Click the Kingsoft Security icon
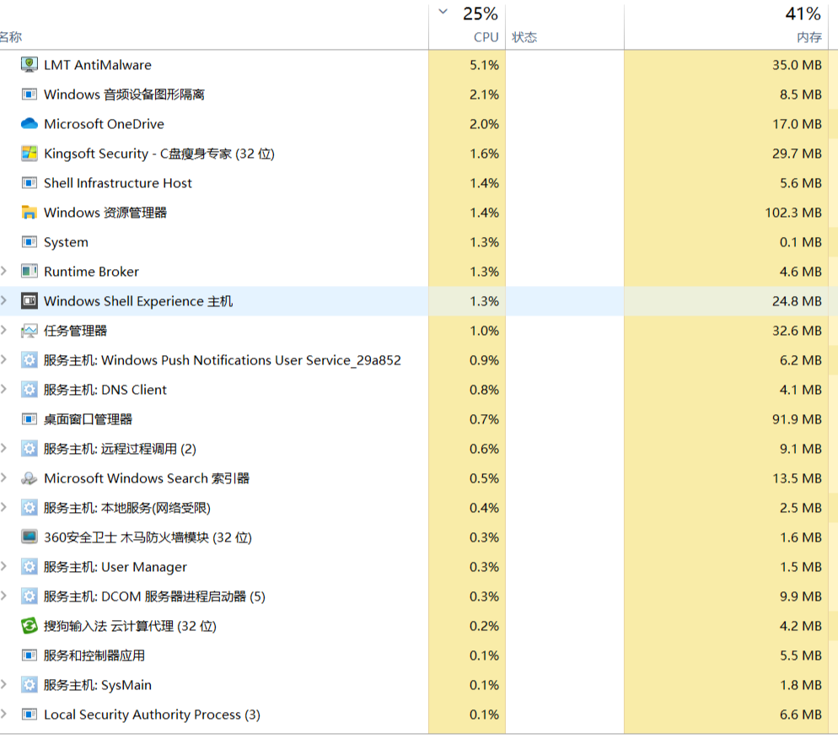Screen dimensions: 838x739 pyautogui.click(x=30, y=154)
